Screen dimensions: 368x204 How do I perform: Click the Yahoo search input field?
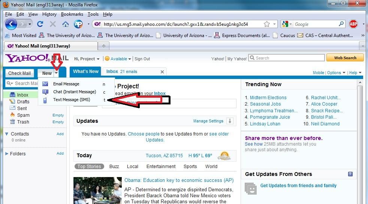point(286,58)
